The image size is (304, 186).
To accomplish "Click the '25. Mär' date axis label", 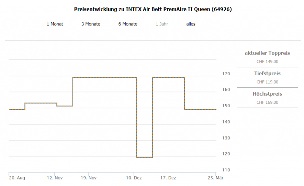I will click(216, 178).
